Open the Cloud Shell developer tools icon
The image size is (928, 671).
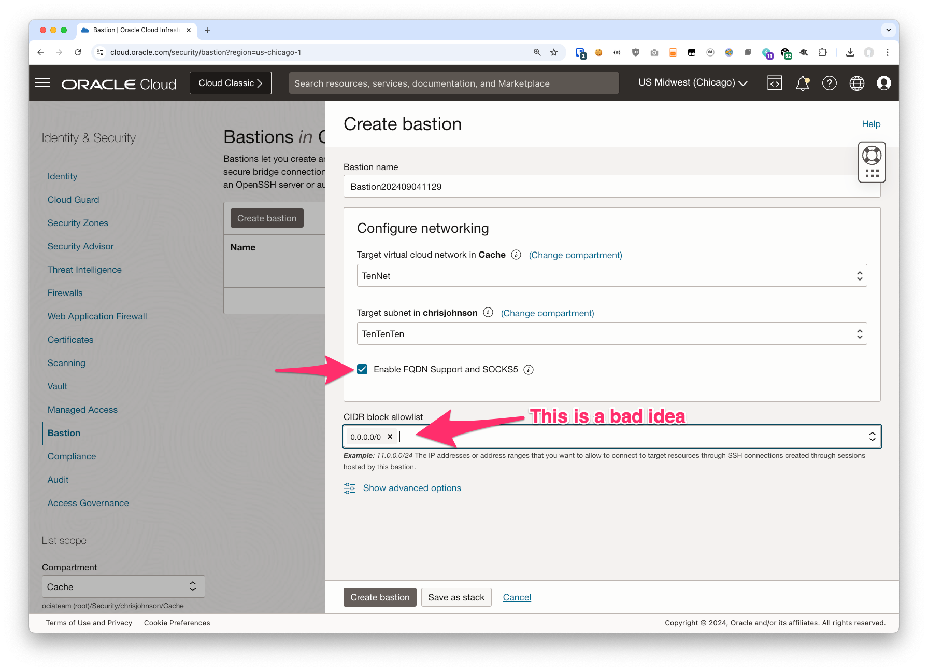click(774, 83)
